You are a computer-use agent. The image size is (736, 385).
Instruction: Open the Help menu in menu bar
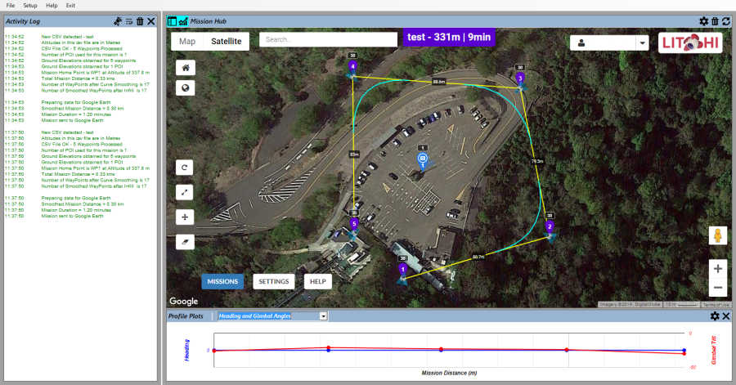click(x=52, y=5)
